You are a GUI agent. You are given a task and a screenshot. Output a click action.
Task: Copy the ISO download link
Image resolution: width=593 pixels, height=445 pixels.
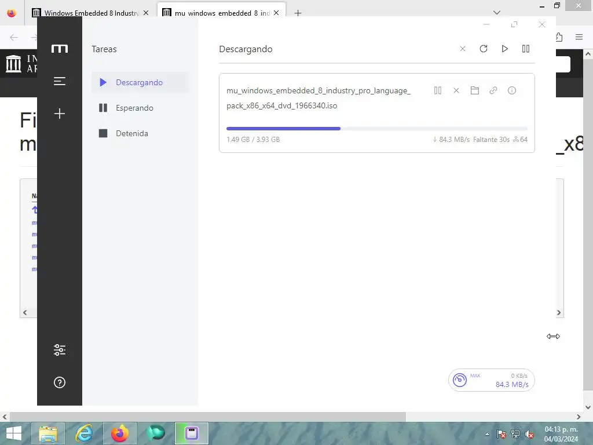pos(493,90)
